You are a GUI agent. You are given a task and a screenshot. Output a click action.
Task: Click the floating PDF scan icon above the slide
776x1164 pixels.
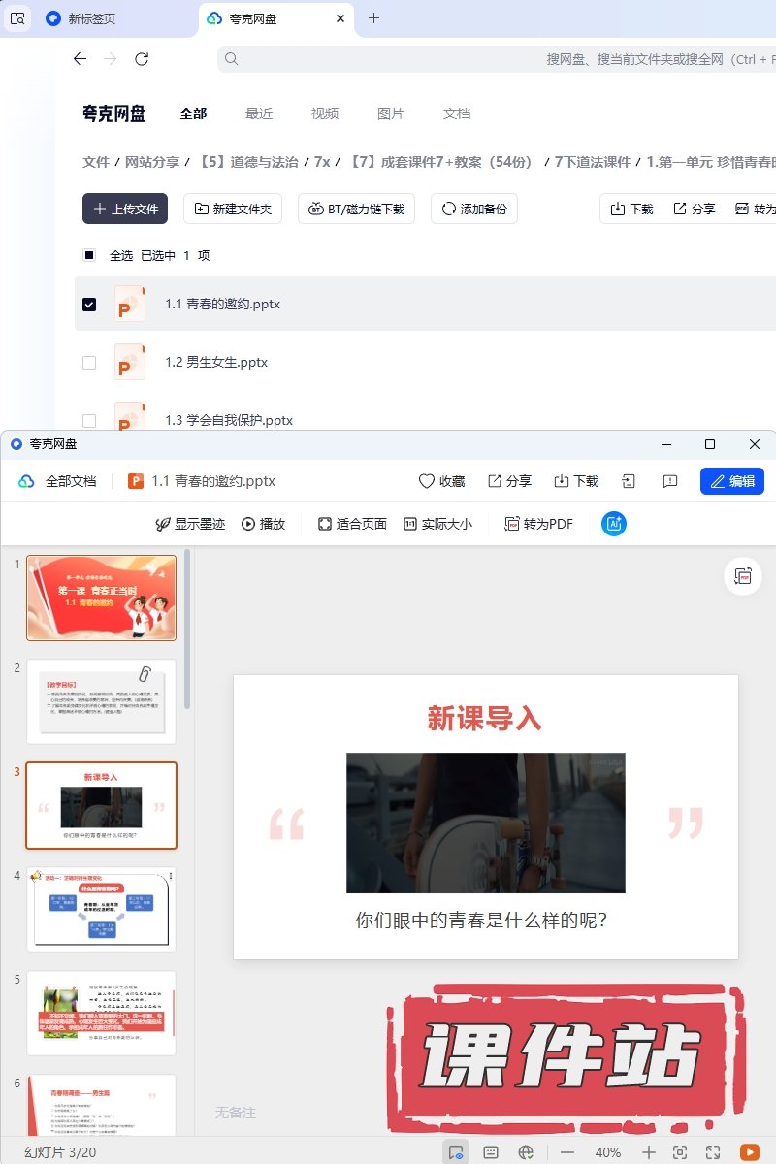(x=743, y=576)
